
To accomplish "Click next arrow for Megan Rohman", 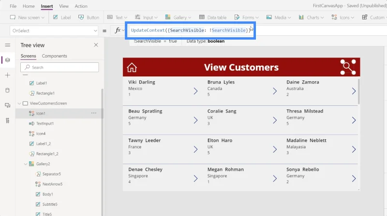I will [x=275, y=178].
